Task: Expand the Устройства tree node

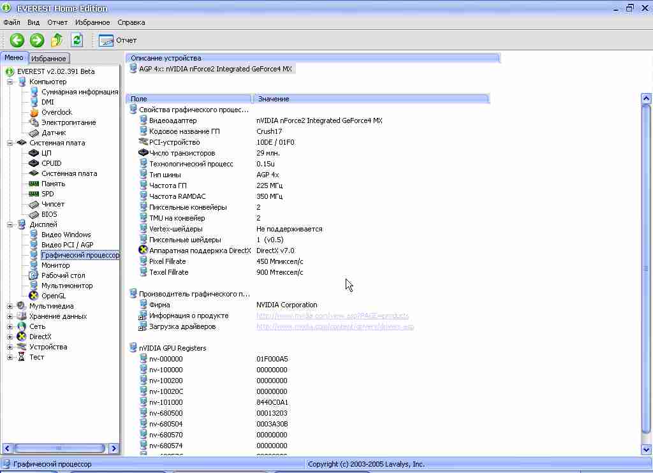Action: coord(10,347)
